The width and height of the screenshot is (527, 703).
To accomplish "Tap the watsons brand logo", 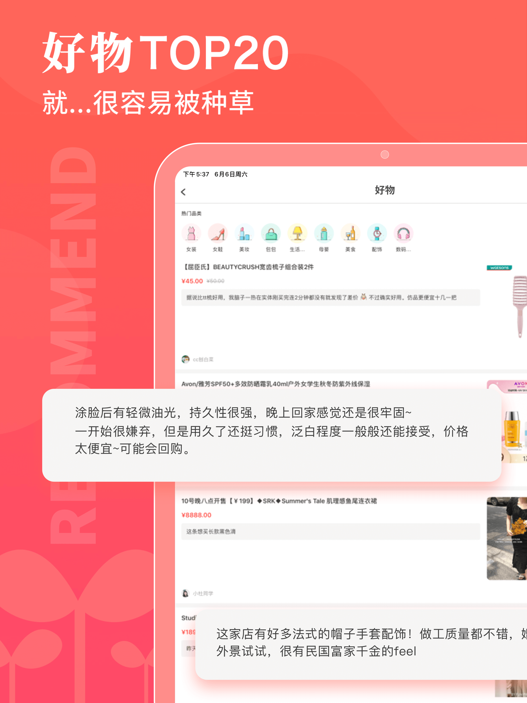I will point(499,268).
